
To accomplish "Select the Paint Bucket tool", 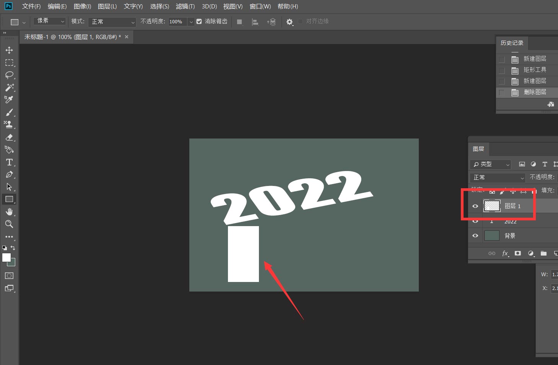I will tap(9, 150).
